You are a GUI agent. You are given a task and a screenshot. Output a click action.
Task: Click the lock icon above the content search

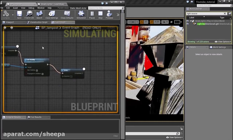pos(181,129)
